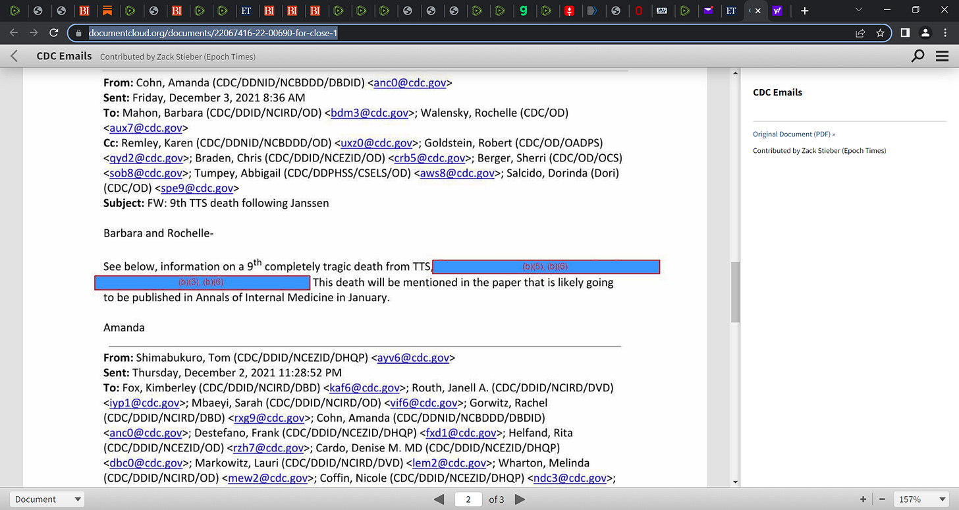This screenshot has width=959, height=510.
Task: Open the ndc3@cdc.gov email link
Action: (x=570, y=479)
